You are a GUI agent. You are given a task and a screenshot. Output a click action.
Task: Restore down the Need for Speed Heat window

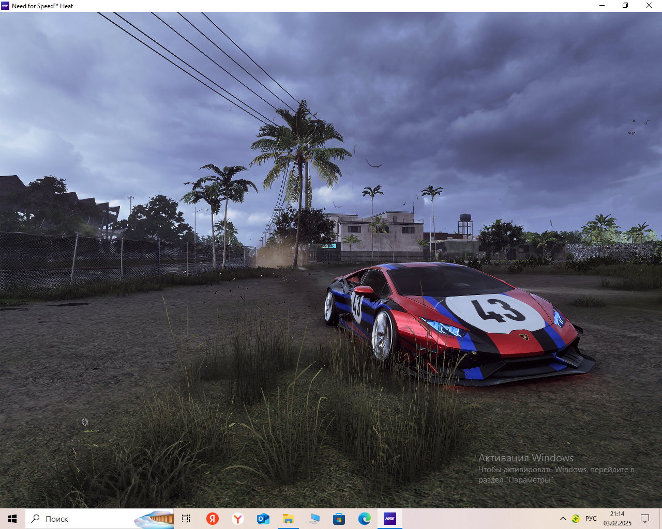coord(625,6)
